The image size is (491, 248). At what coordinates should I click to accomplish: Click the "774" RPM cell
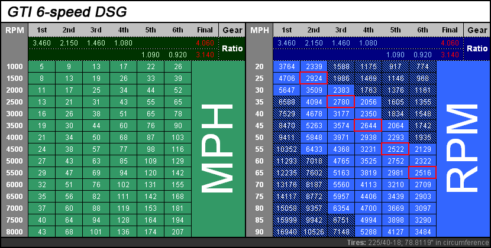pos(422,67)
